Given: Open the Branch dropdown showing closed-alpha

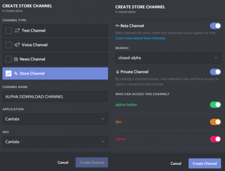Looking at the screenshot, I should click(x=168, y=58).
